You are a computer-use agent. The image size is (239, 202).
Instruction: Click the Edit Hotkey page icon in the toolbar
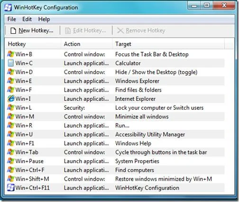(68, 30)
